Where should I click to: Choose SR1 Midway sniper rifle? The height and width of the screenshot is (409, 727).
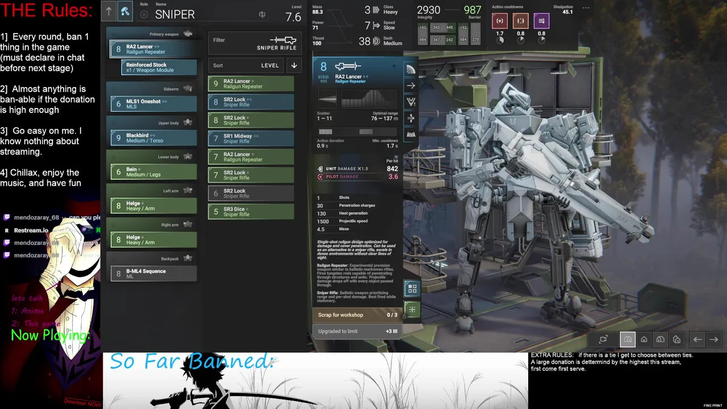click(x=251, y=139)
